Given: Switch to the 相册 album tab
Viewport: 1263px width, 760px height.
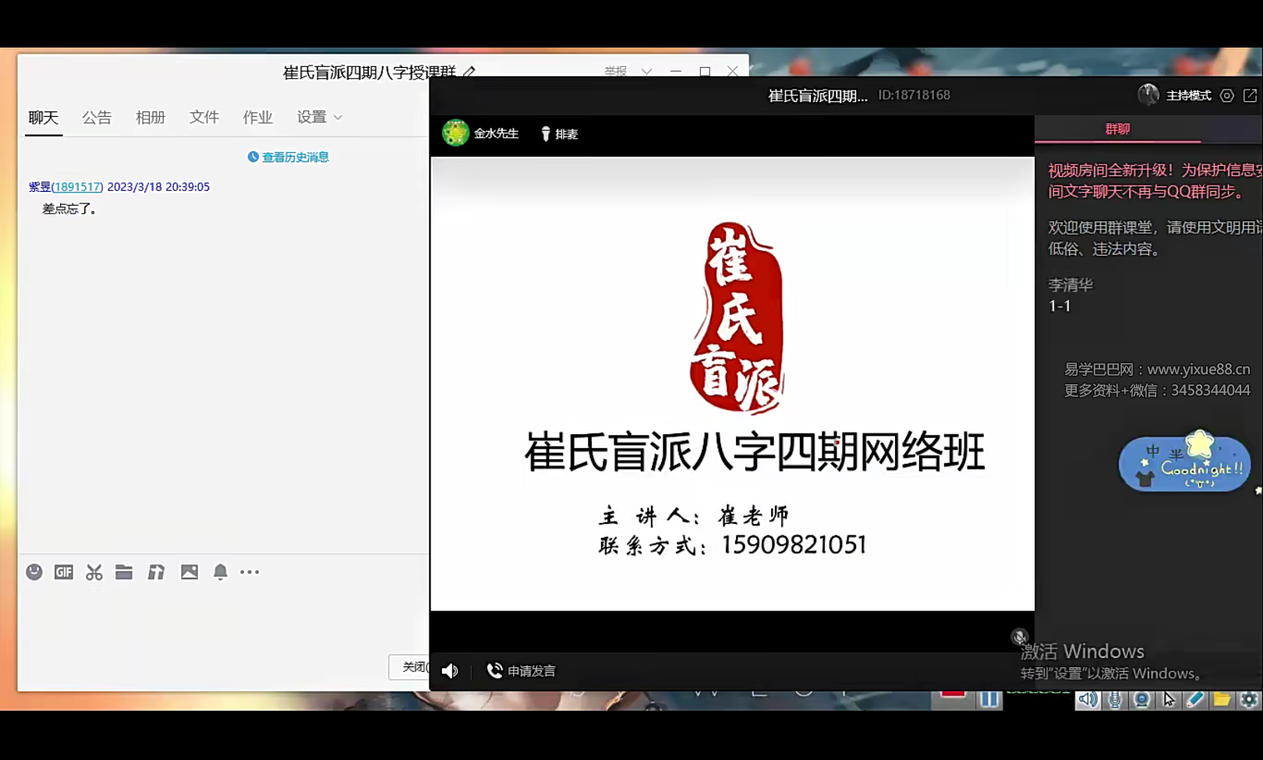Looking at the screenshot, I should [150, 117].
